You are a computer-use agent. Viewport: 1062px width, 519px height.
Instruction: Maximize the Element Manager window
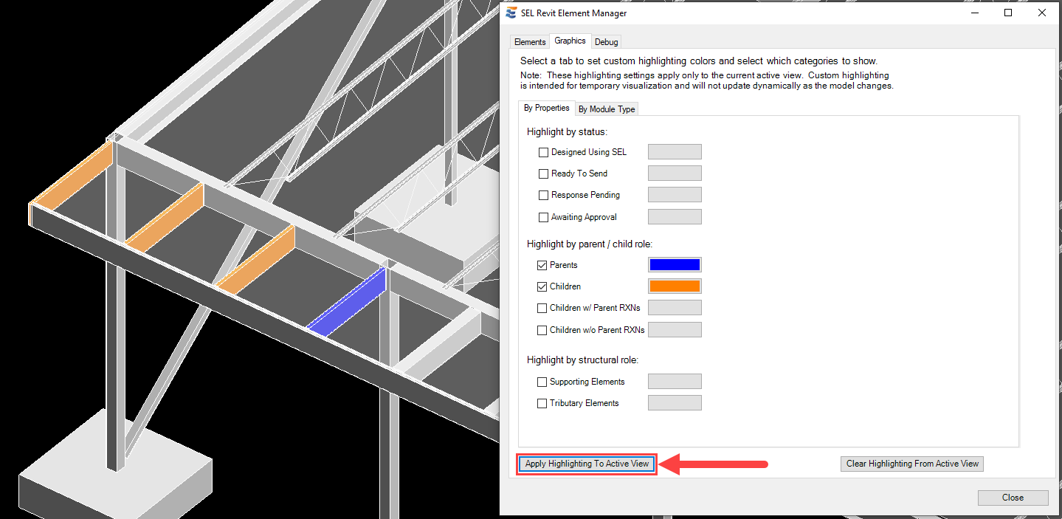pyautogui.click(x=1008, y=13)
